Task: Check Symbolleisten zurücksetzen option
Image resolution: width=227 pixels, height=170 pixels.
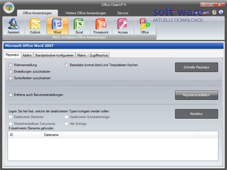Action: coord(10,78)
